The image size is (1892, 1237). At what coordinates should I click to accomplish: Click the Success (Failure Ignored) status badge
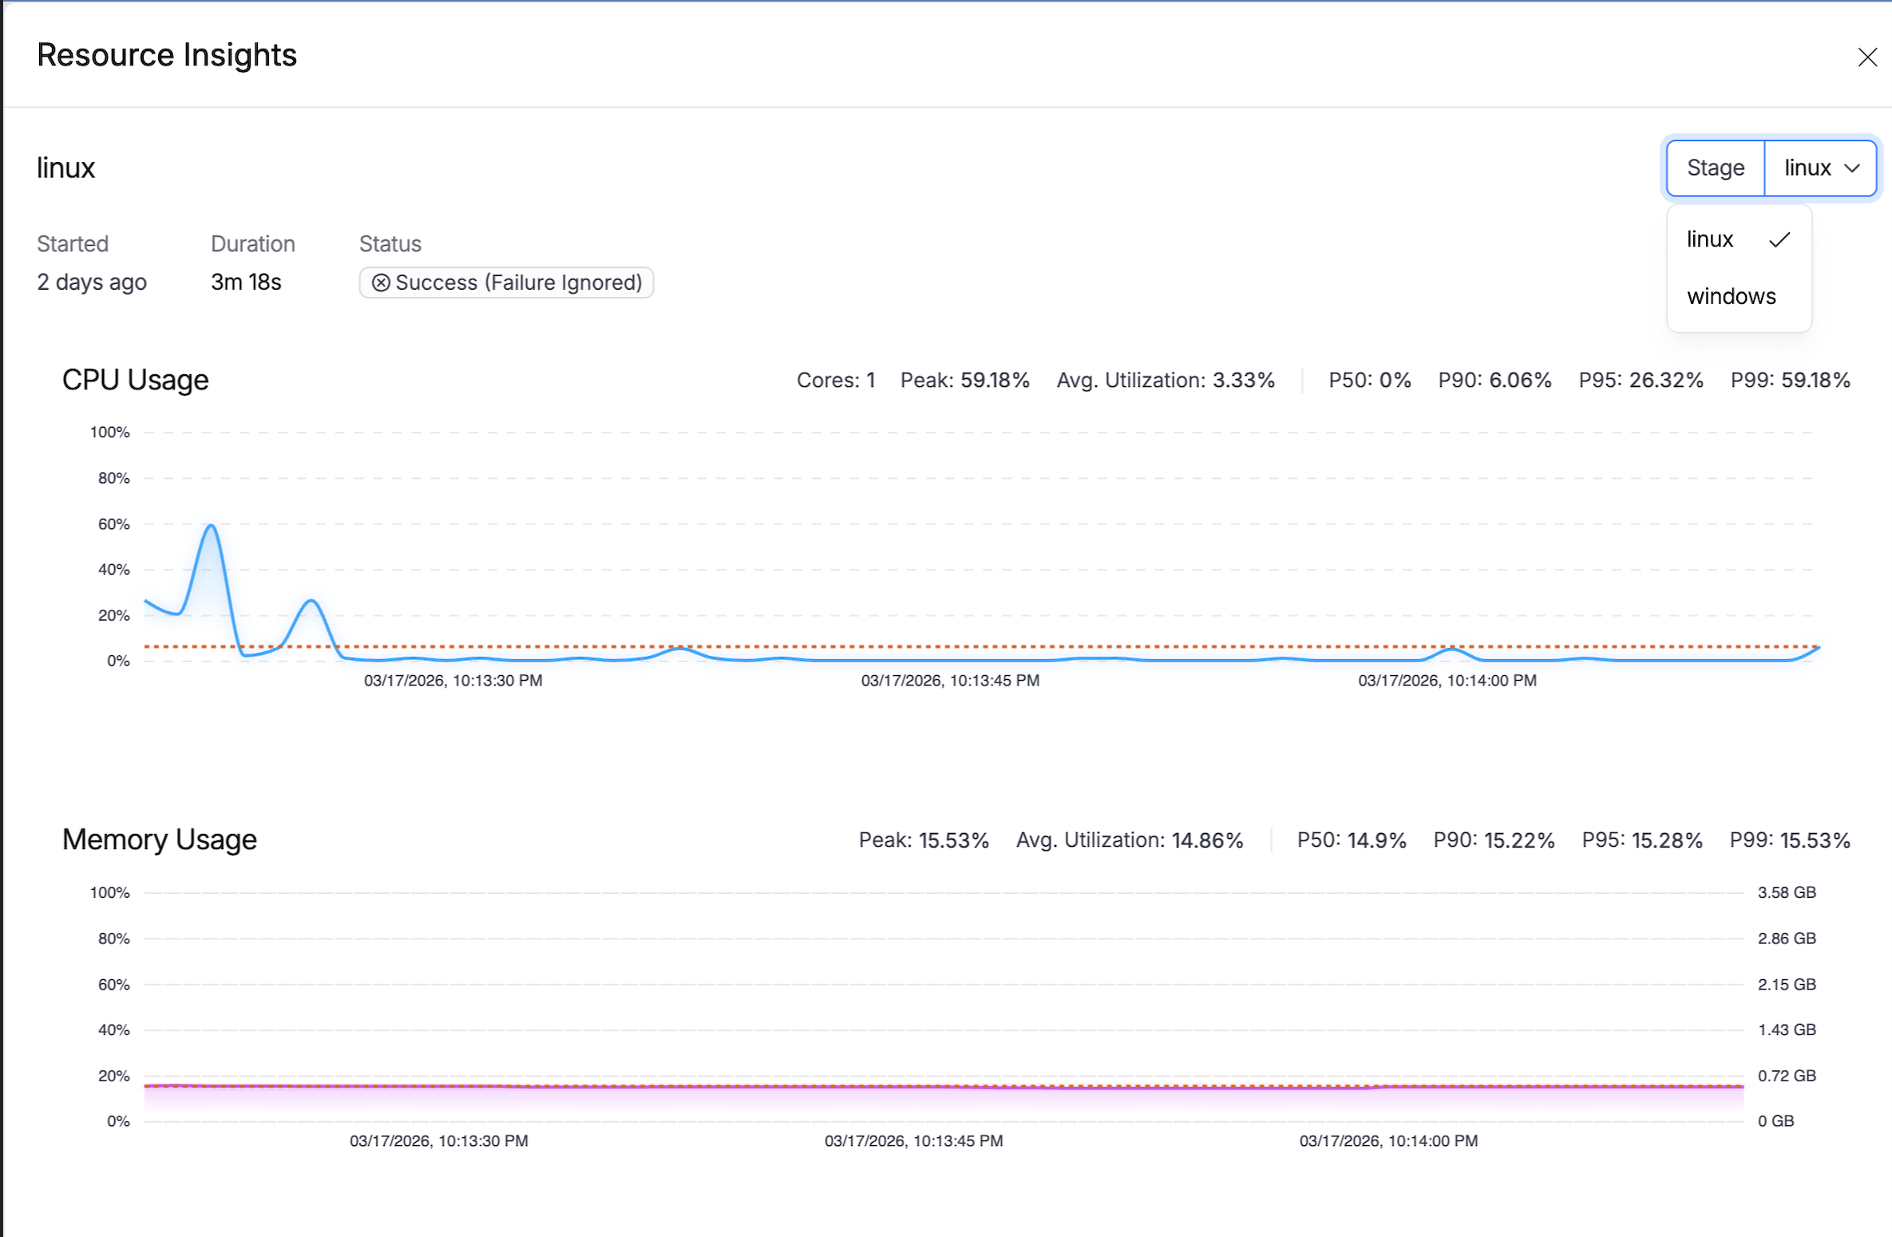506,282
